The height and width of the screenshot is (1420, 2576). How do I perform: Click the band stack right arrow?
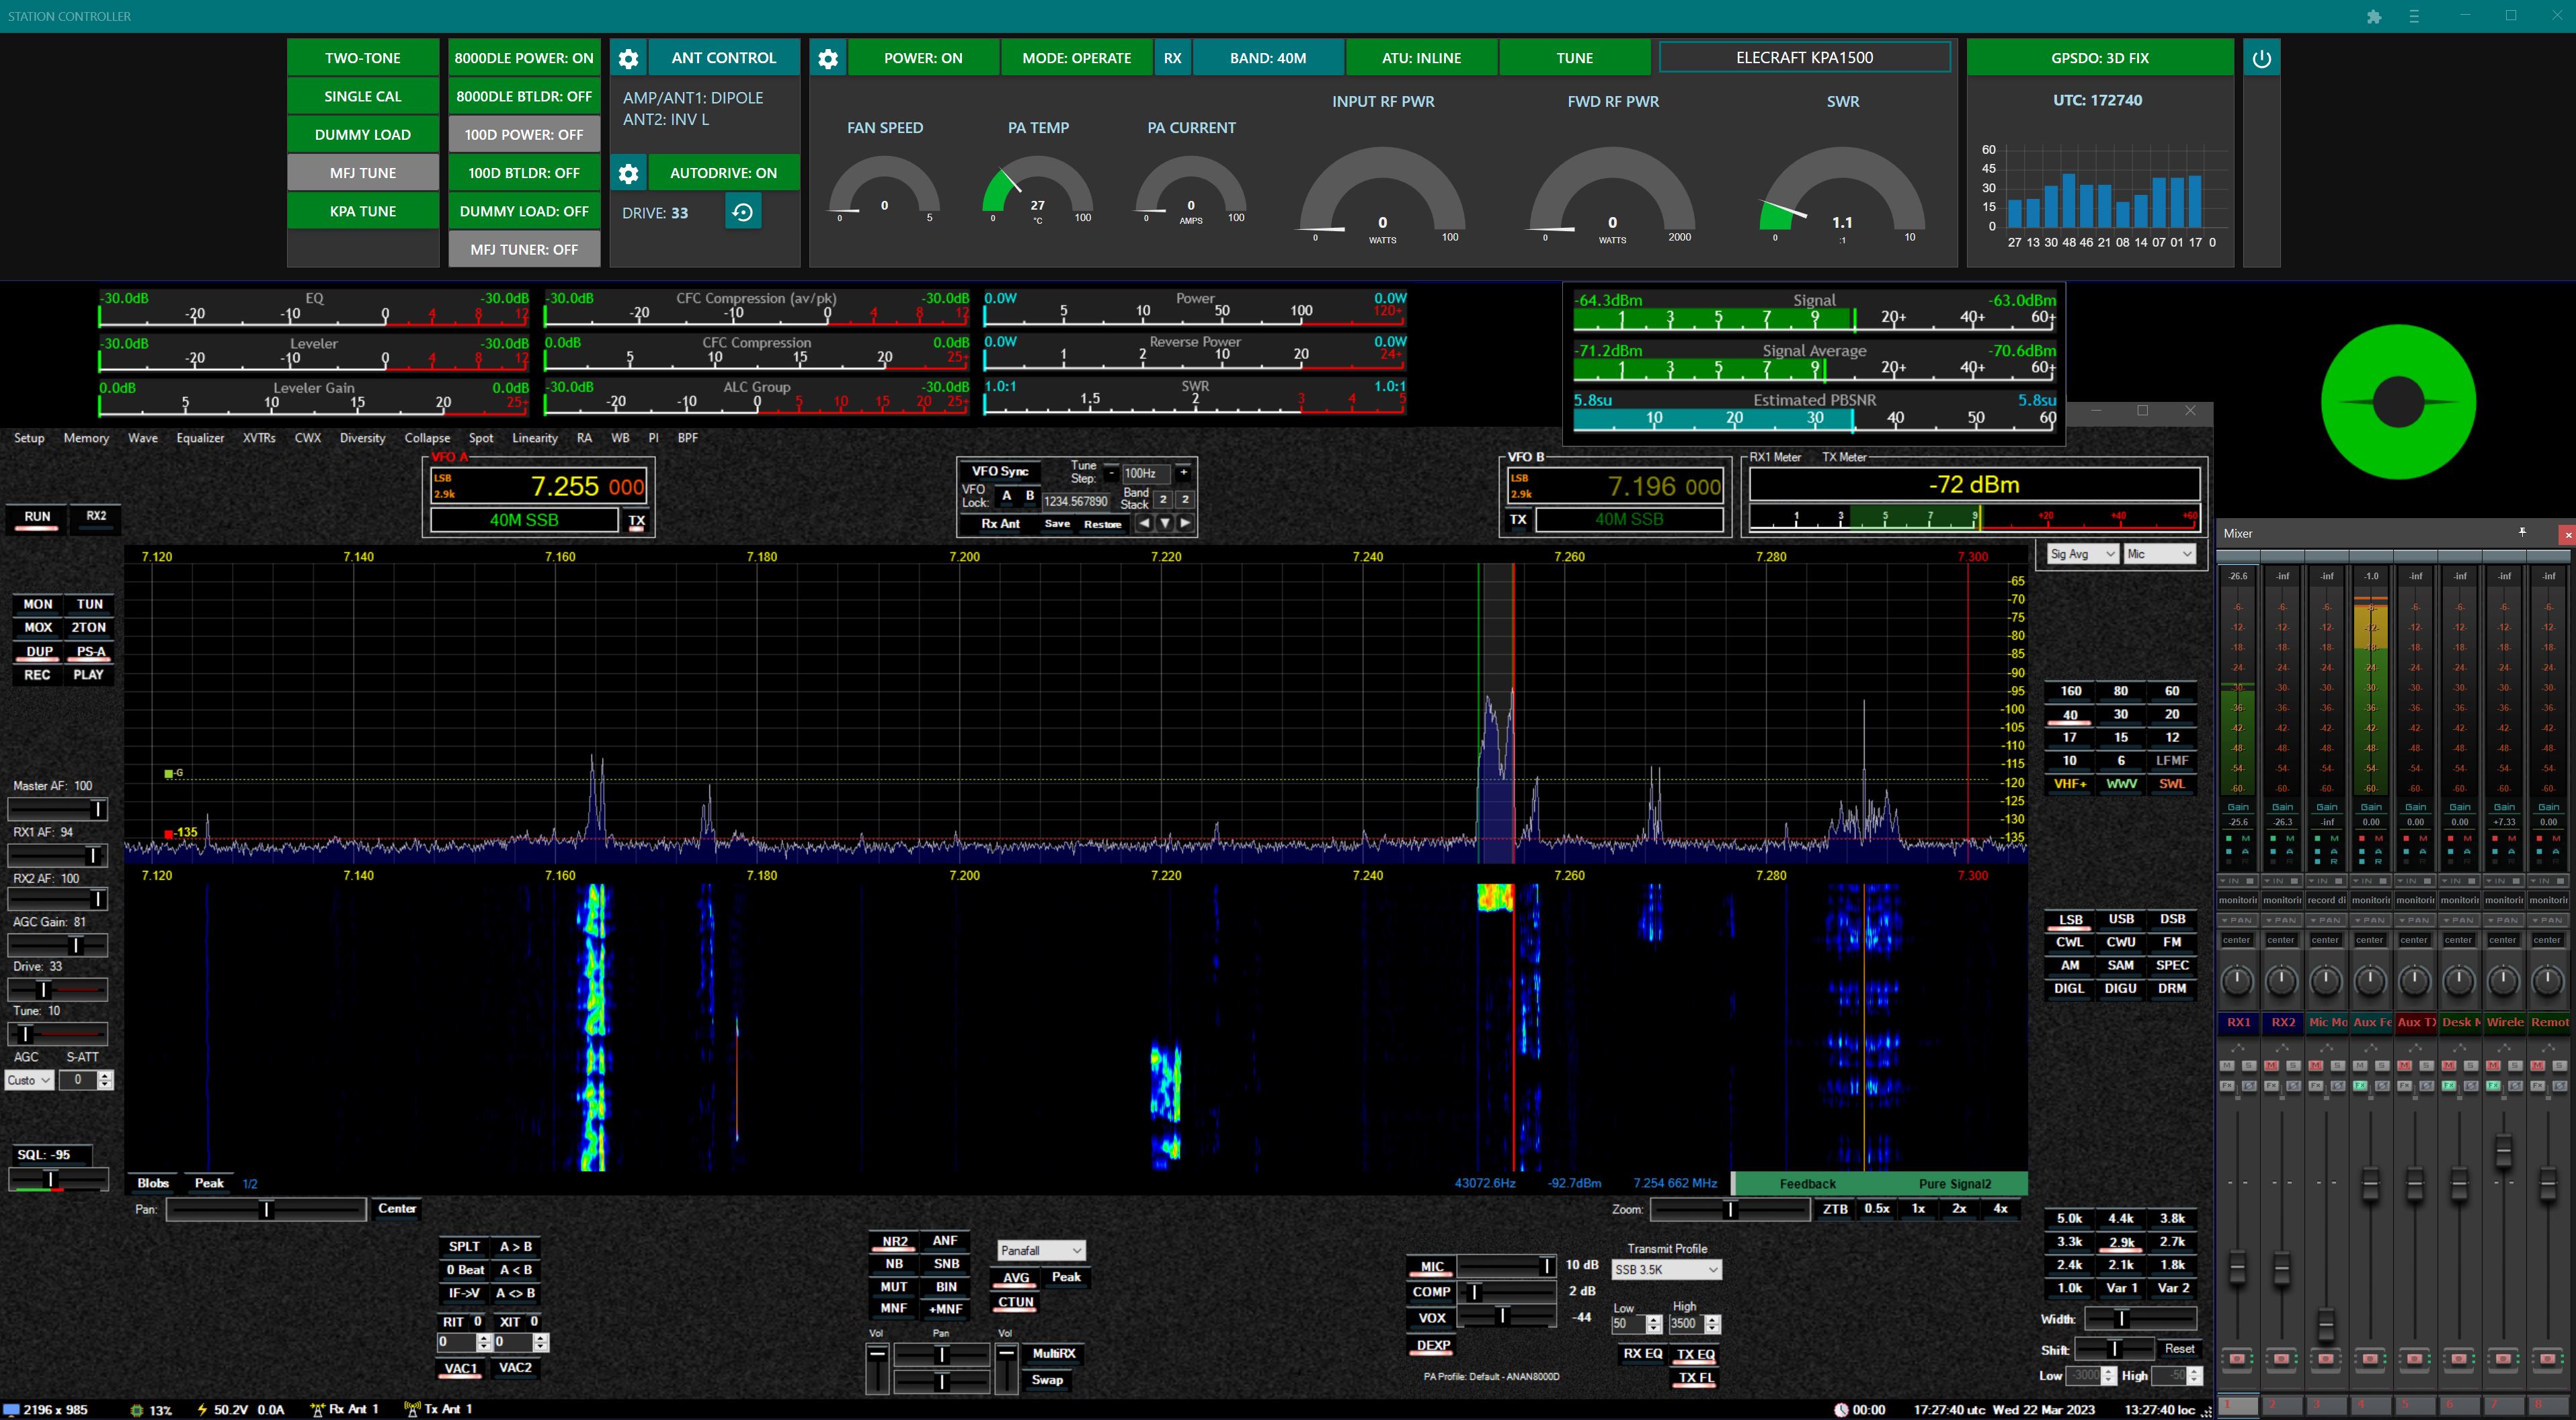pyautogui.click(x=1185, y=523)
